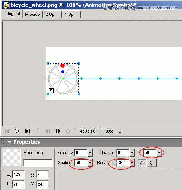Open the Frames value dropdown
The height and width of the screenshot is (190, 182).
[x=90, y=153]
